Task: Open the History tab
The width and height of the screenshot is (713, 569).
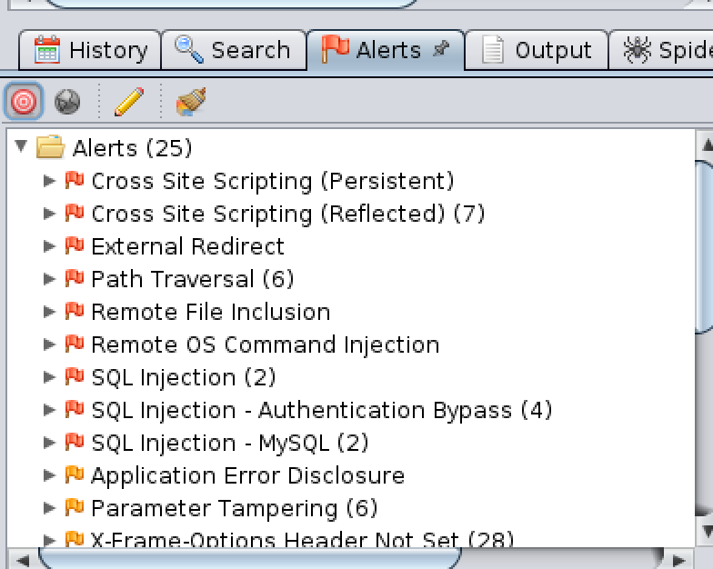Action: pyautogui.click(x=90, y=50)
